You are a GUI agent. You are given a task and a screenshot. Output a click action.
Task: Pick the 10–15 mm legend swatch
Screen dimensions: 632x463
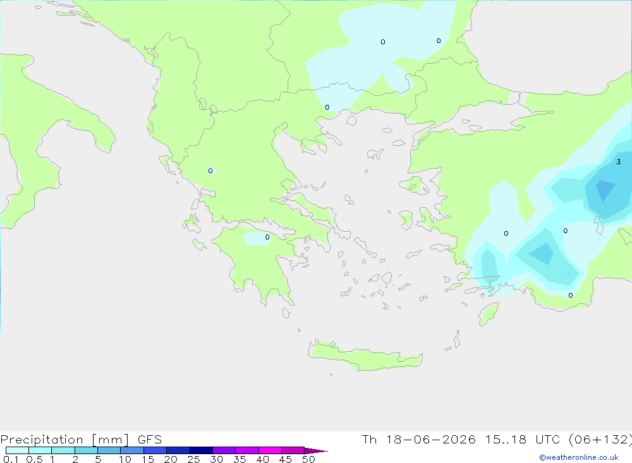[132, 450]
